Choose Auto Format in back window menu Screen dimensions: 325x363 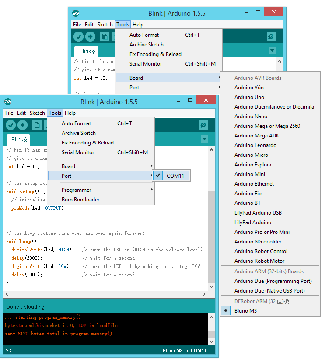point(169,35)
